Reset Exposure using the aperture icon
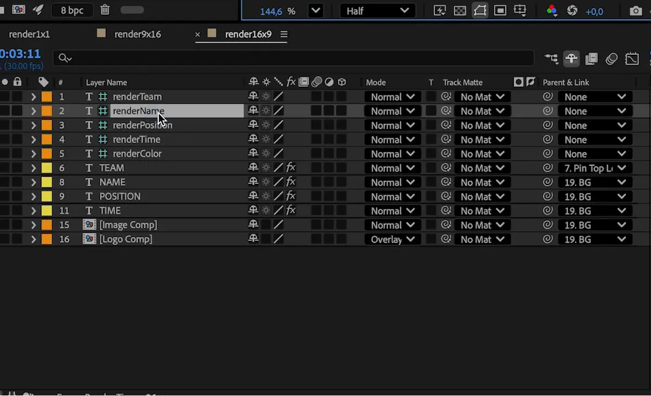 [x=572, y=10]
